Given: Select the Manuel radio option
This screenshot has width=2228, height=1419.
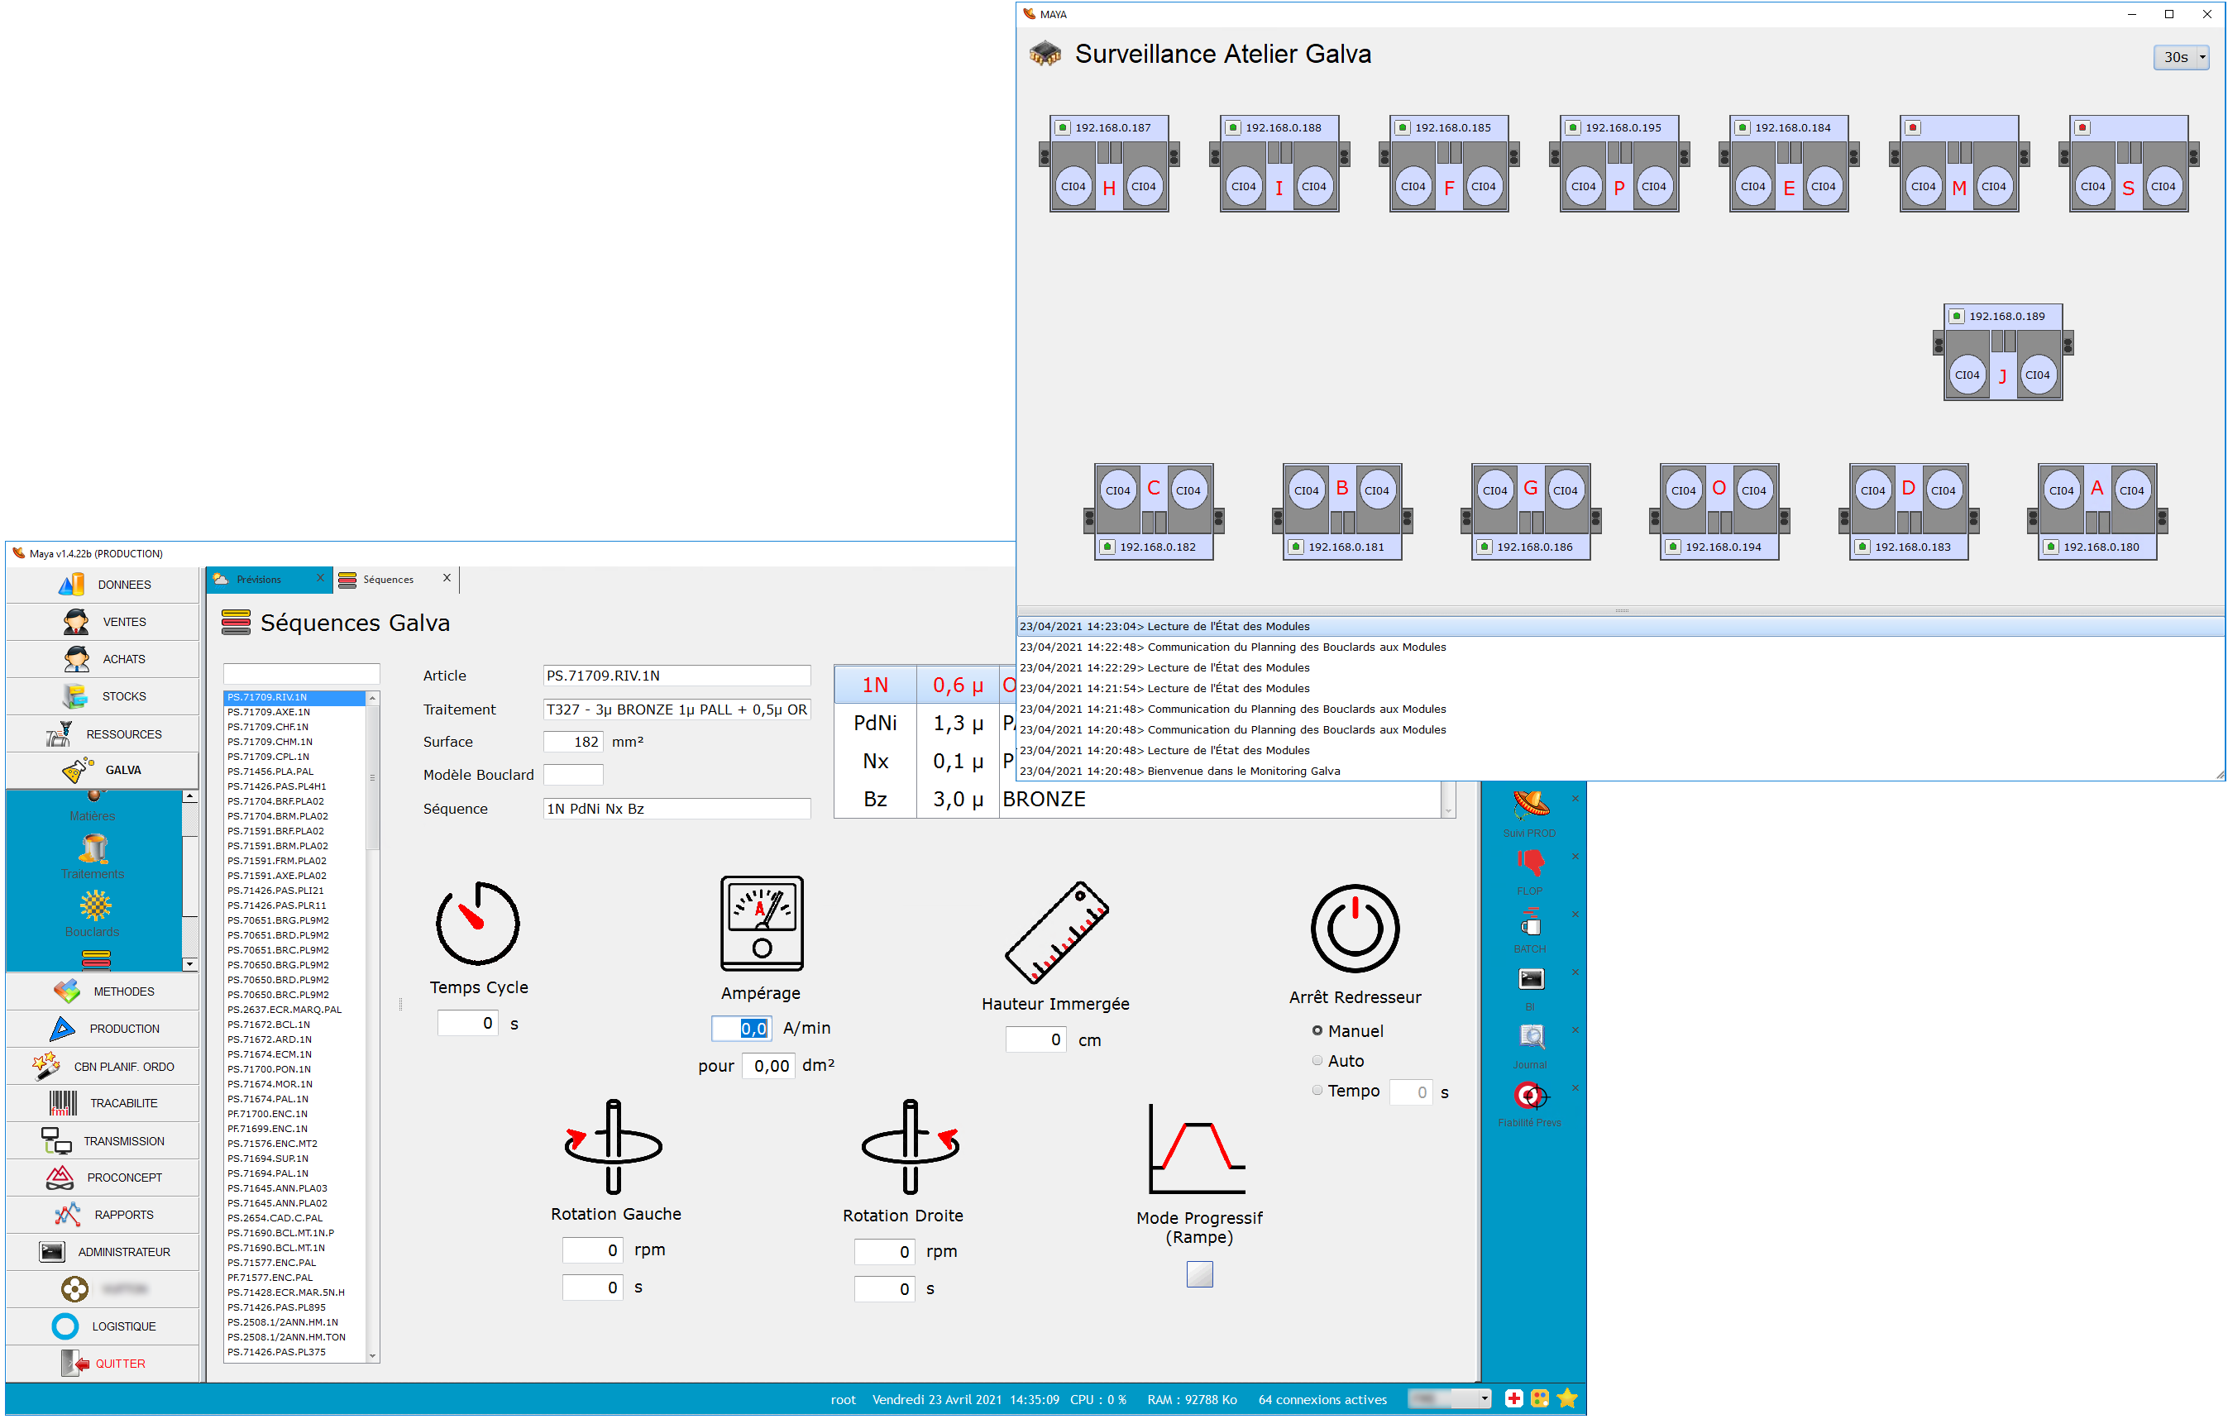Looking at the screenshot, I should [1317, 1030].
